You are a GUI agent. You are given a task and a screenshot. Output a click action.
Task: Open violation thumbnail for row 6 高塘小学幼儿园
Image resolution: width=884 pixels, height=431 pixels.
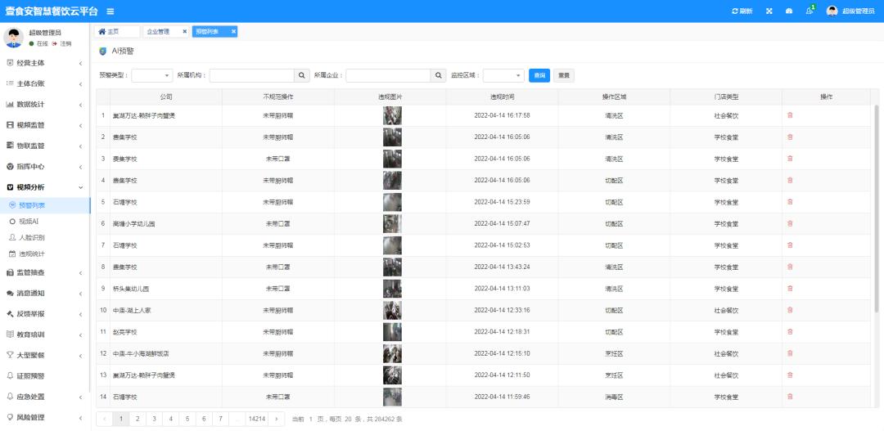tap(392, 223)
